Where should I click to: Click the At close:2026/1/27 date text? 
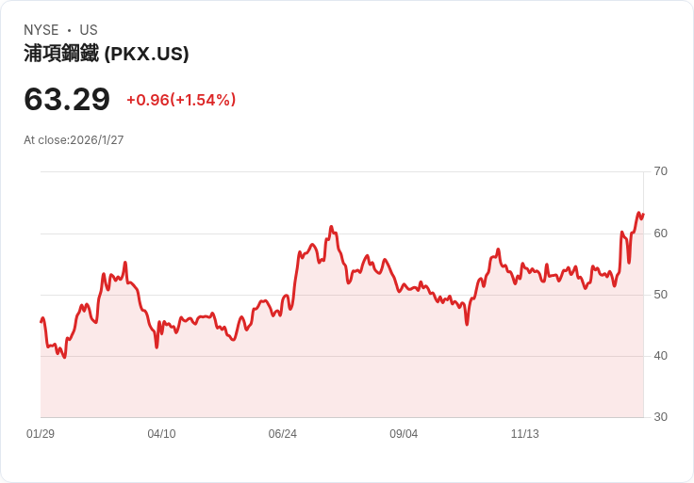pos(74,140)
